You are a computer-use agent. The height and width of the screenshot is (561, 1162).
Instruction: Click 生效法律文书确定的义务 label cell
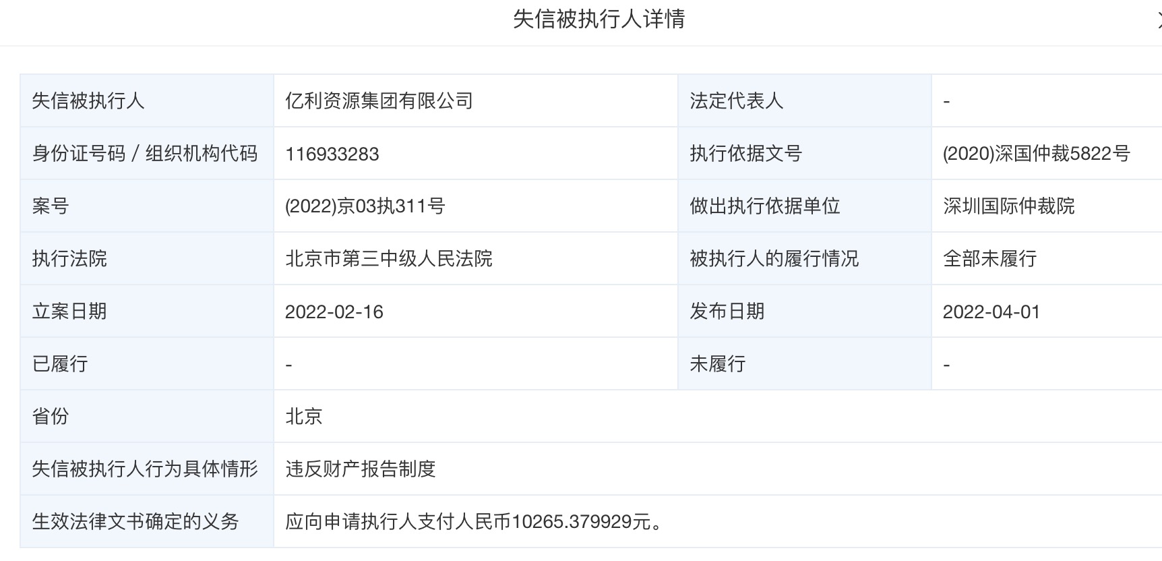[x=135, y=522]
